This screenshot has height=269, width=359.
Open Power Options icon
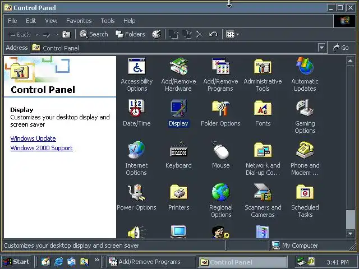pos(137,197)
